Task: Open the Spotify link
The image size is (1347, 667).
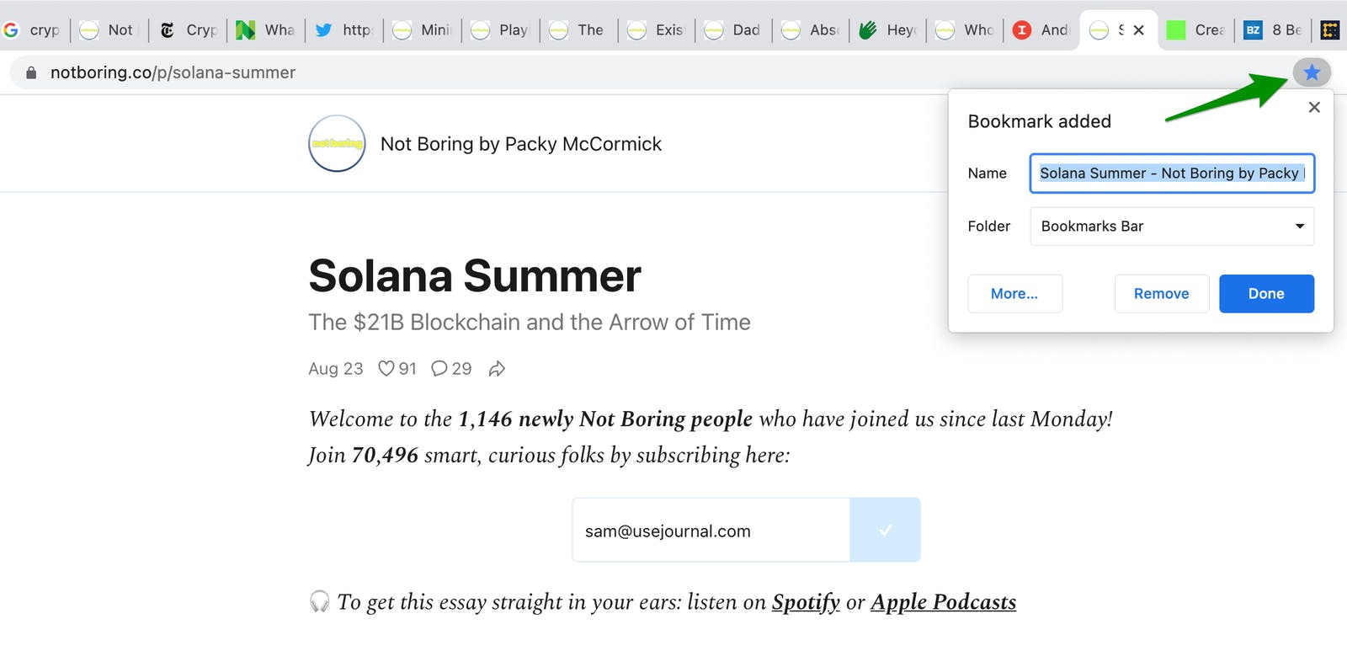Action: pos(806,601)
